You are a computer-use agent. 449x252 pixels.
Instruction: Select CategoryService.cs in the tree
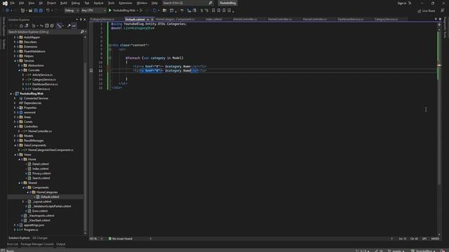click(x=43, y=79)
